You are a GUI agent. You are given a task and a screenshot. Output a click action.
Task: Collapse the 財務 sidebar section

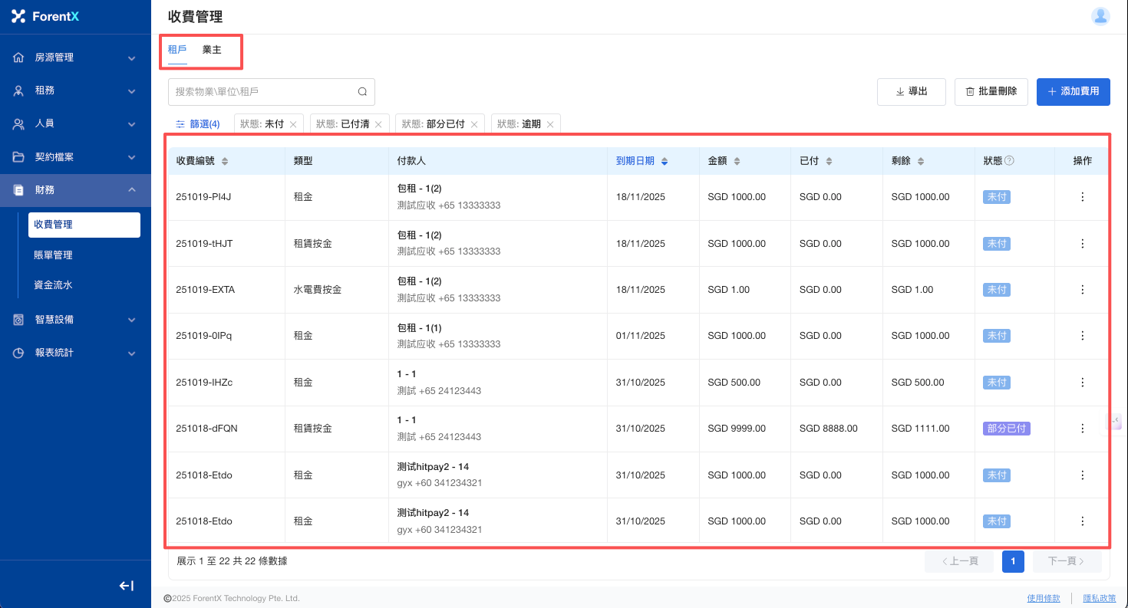(75, 189)
